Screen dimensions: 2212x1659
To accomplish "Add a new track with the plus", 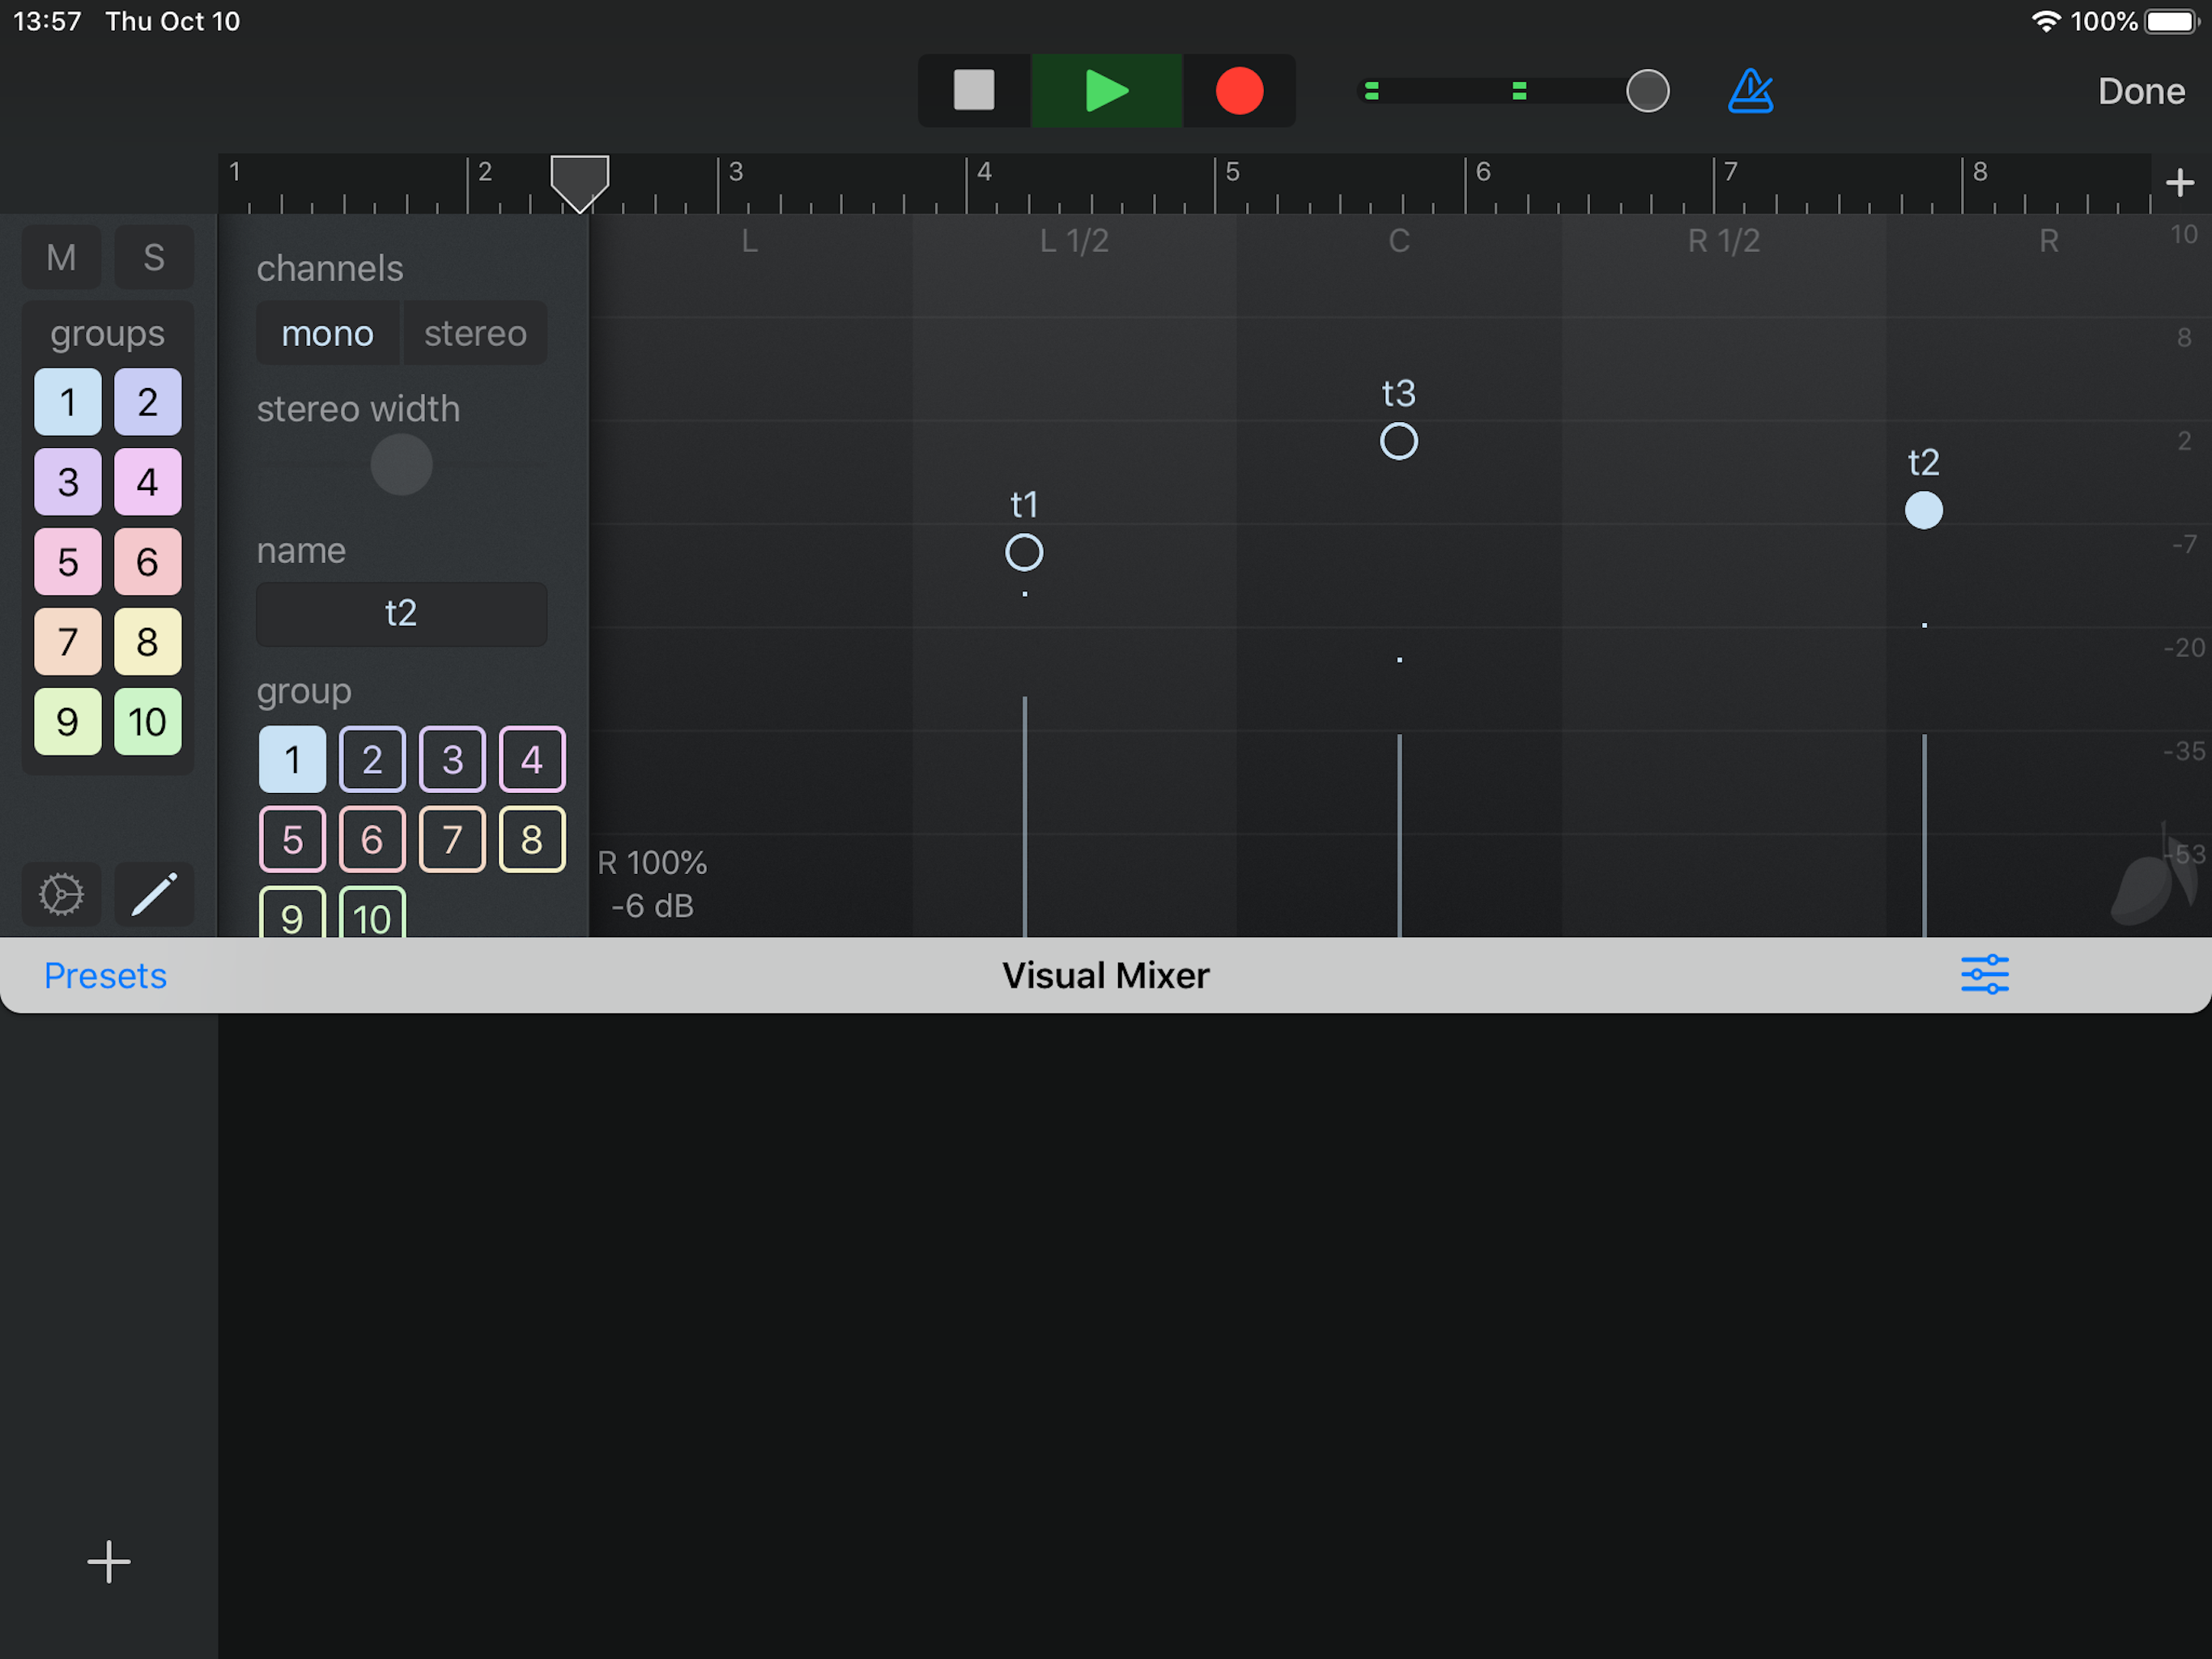I will click(108, 1561).
